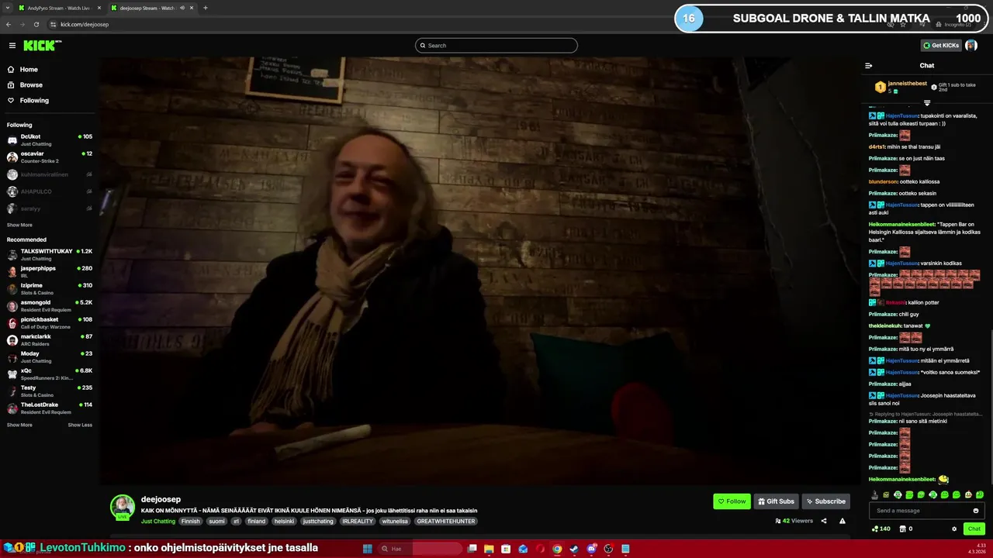The image size is (993, 558).
Task: Insert the first quick emote in chat bar
Action: pos(874,494)
